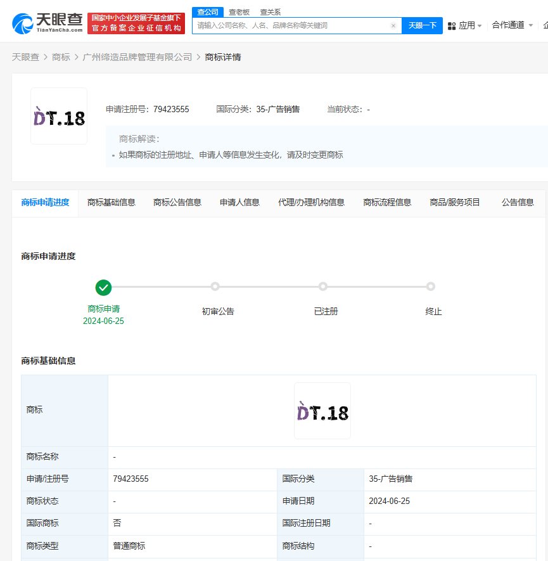Switch to the 查老板 search tab

239,12
